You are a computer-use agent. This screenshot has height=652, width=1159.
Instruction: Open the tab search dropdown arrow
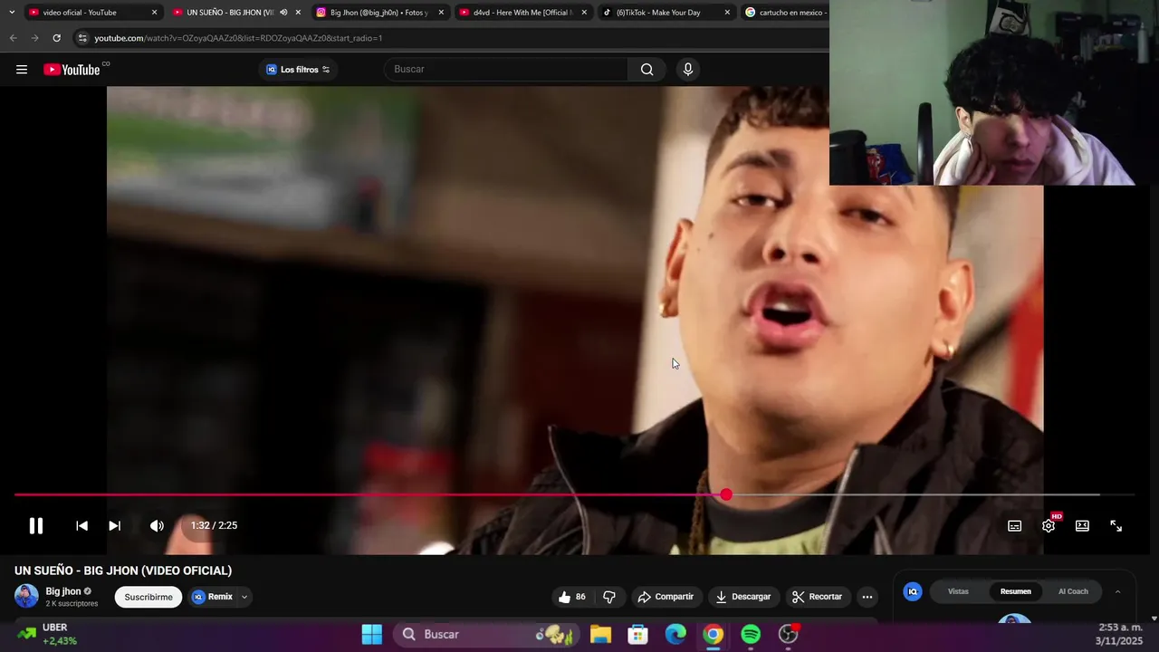pos(12,13)
